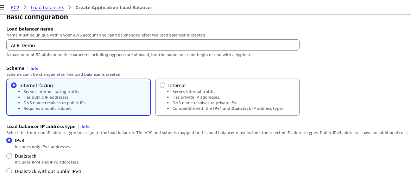Click 'Serves internal traffic' in Internal card
411x173 pixels.
[x=194, y=92]
